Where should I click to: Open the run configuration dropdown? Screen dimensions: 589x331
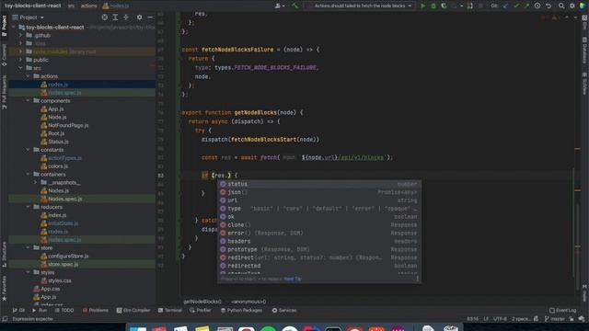360,6
